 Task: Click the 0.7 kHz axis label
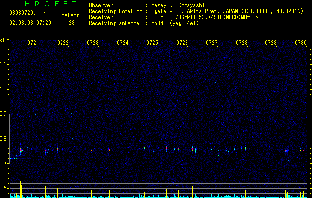click(4, 163)
